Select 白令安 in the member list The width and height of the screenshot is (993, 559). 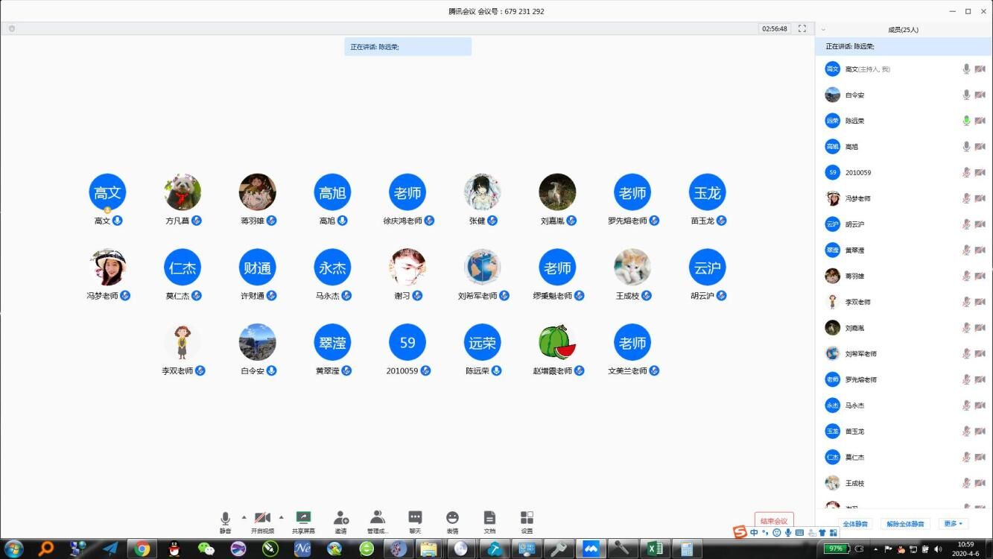[854, 95]
